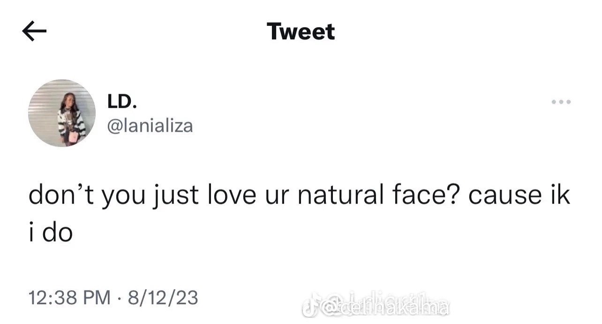This screenshot has height=324, width=602.
Task: Click the Tweet header title
Action: (301, 32)
